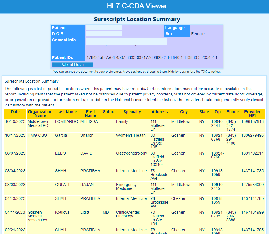Click the Patient Detail button

[x=72, y=65]
